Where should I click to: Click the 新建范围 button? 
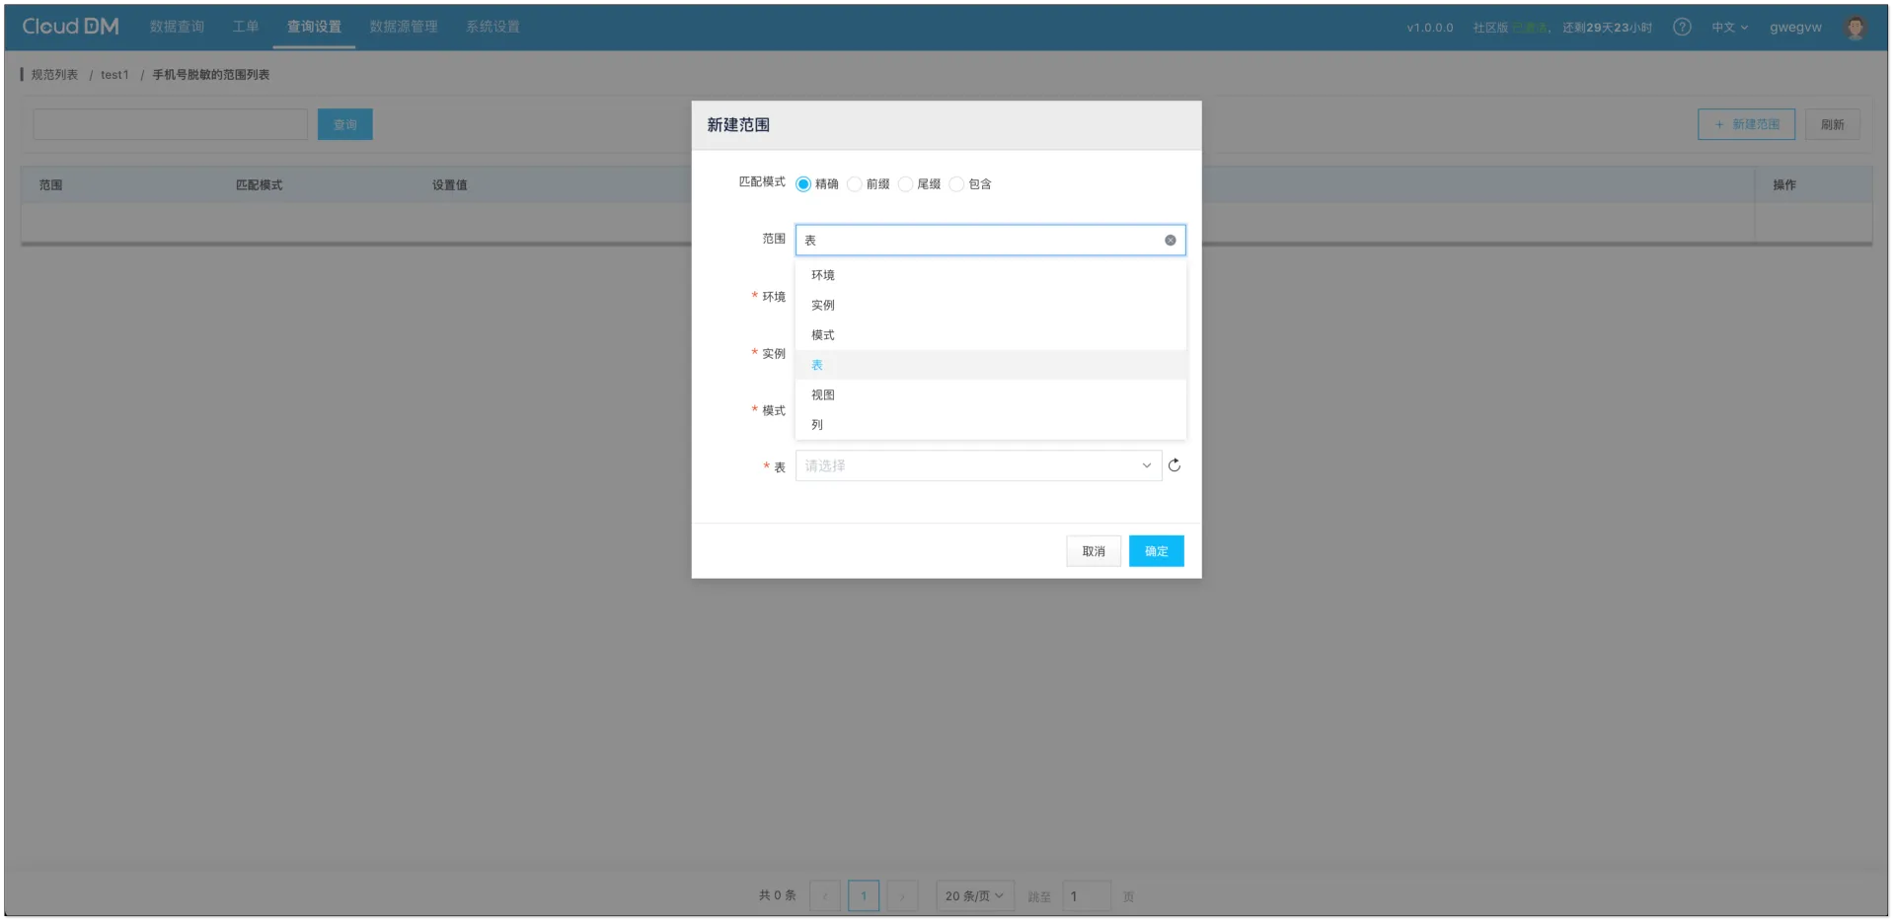coord(1746,124)
